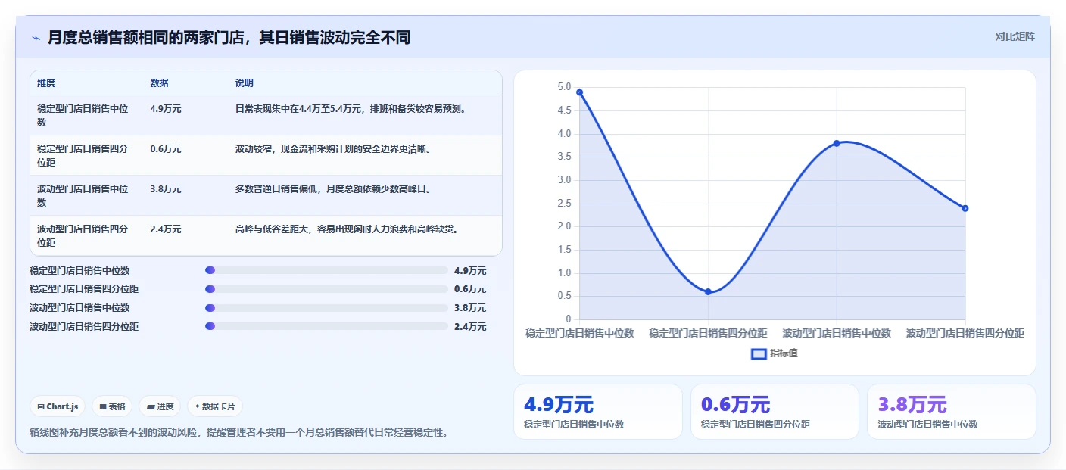Click table cell 3.8万元

pos(166,189)
